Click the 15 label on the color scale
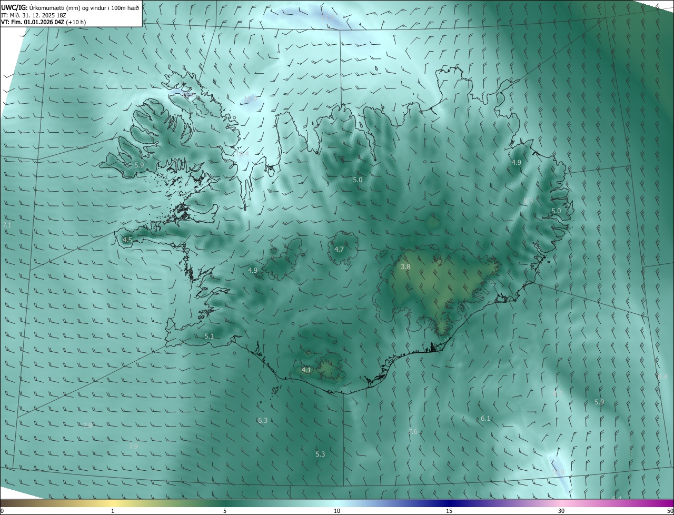 [x=449, y=511]
